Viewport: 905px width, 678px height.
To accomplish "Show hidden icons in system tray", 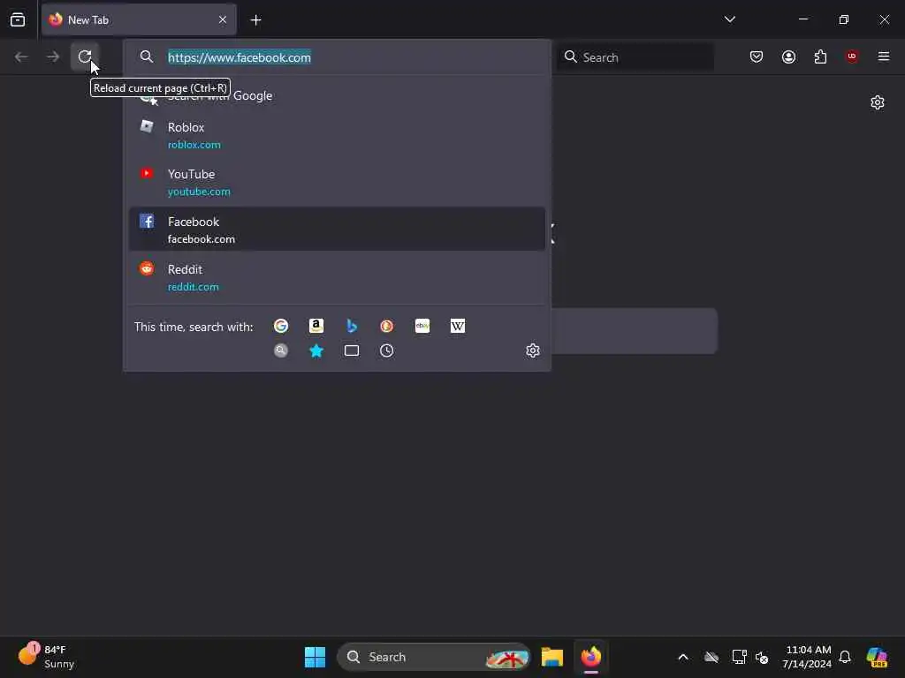I will pyautogui.click(x=683, y=657).
